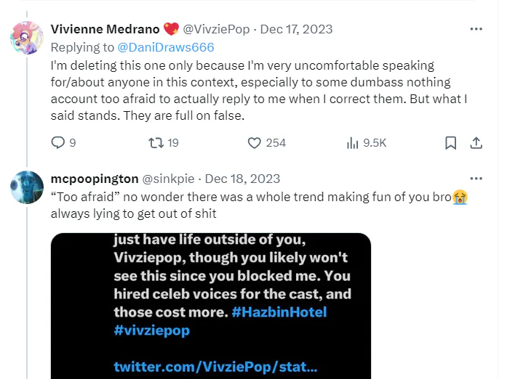Open more options on mcpoopington's tweet

tap(476, 179)
